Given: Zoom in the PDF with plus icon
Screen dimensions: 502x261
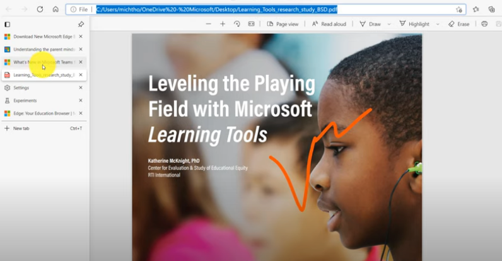Looking at the screenshot, I should (x=223, y=24).
